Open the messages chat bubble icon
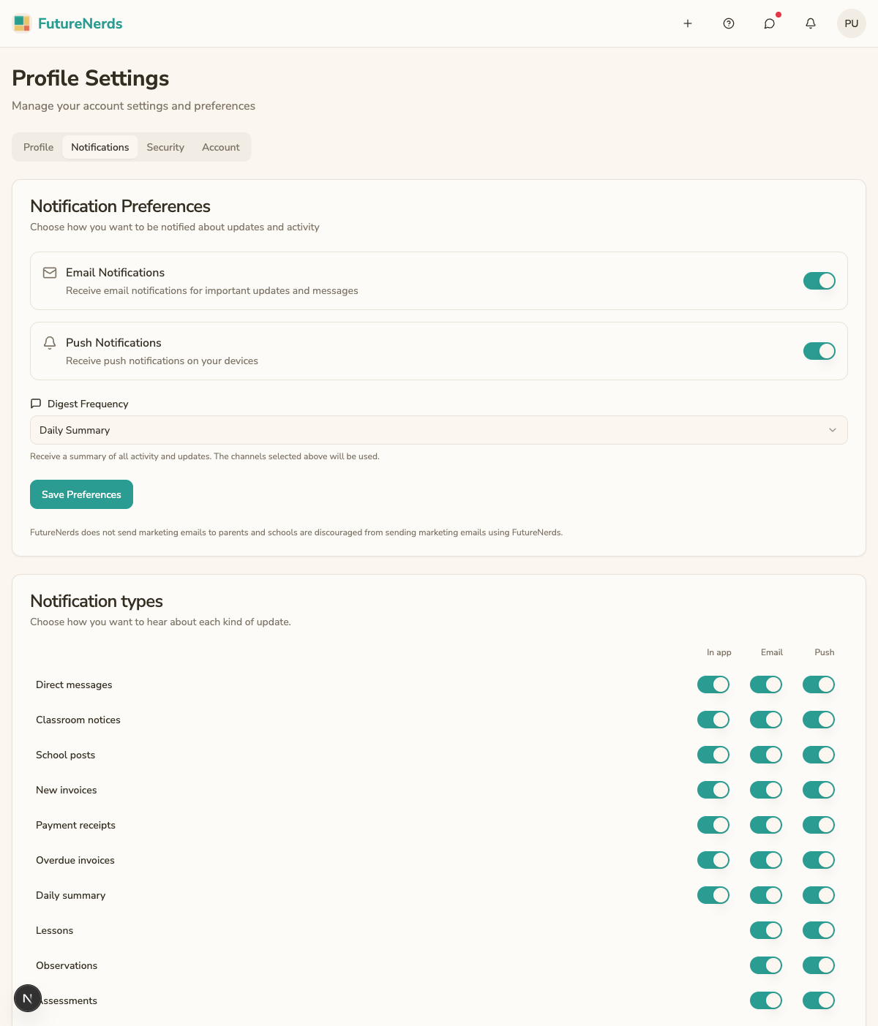The image size is (878, 1026). [x=770, y=23]
